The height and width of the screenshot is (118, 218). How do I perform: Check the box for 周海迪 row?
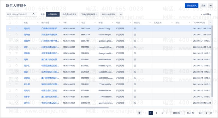(x=10, y=35)
